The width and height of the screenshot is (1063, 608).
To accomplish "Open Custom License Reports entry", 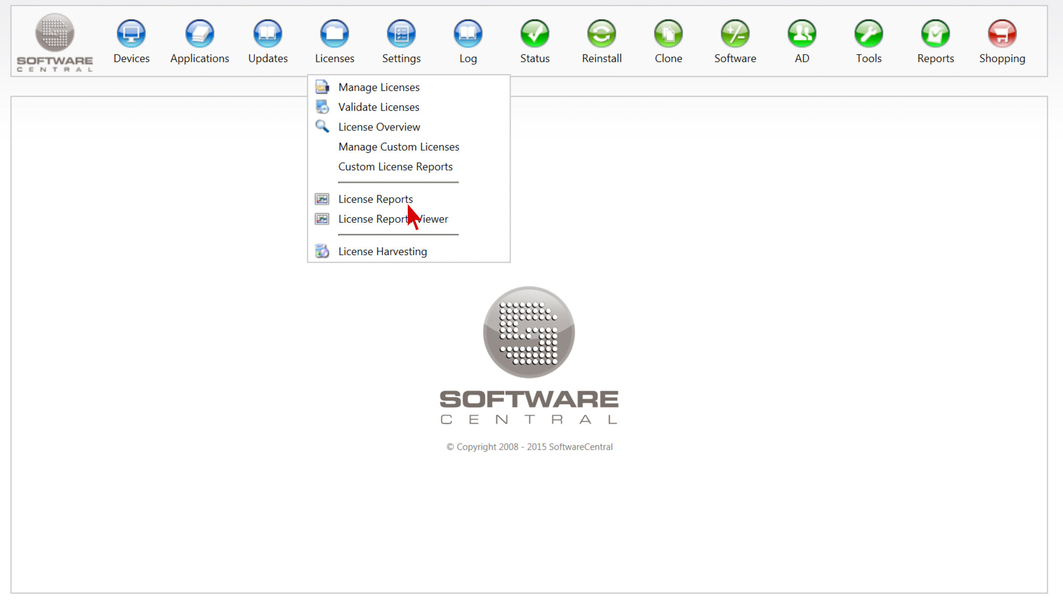I will pyautogui.click(x=395, y=167).
